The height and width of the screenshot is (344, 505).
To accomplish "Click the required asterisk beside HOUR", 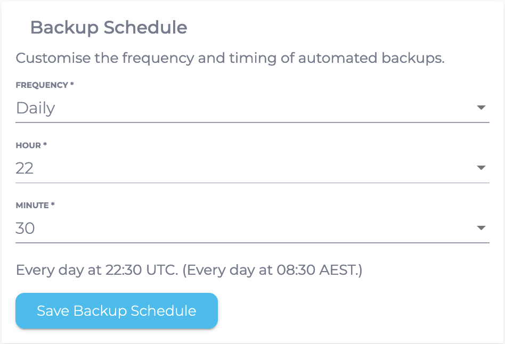I will (45, 145).
